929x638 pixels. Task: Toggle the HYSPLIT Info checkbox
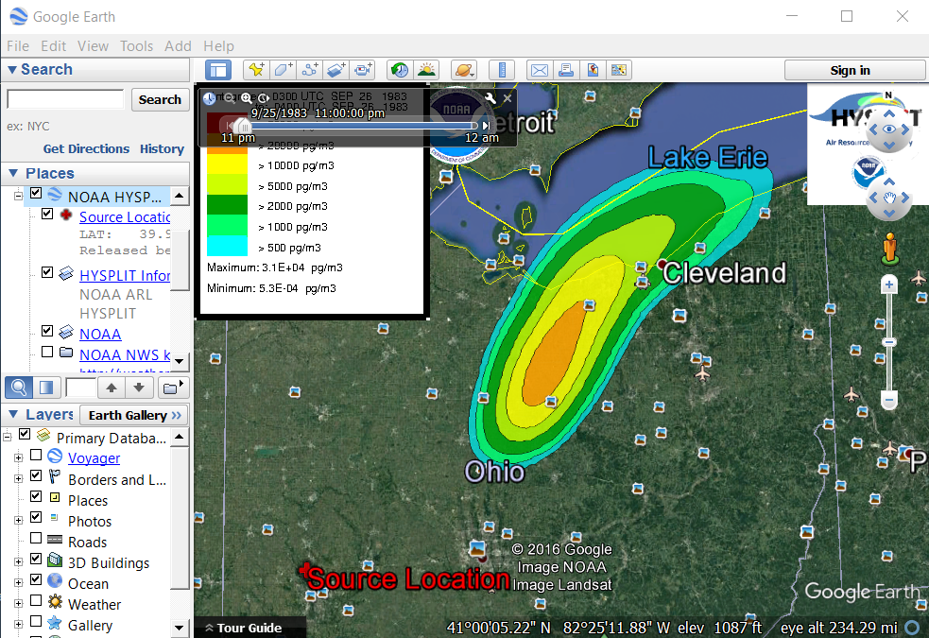click(x=47, y=272)
